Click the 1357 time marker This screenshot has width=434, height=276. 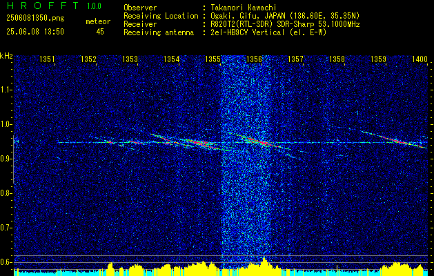point(295,59)
